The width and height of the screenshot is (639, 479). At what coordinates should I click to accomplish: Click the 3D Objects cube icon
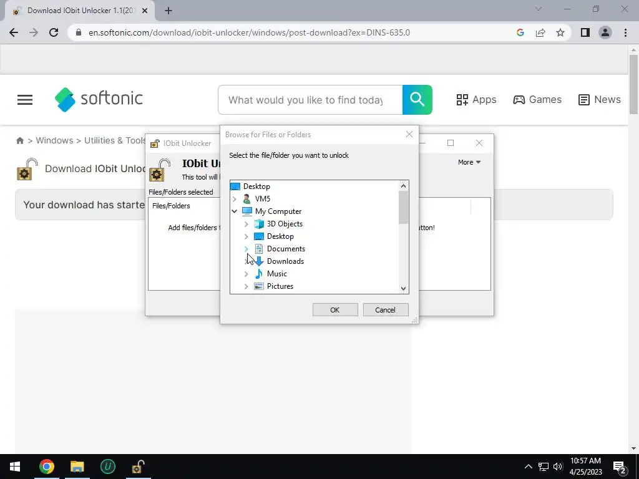pos(259,224)
